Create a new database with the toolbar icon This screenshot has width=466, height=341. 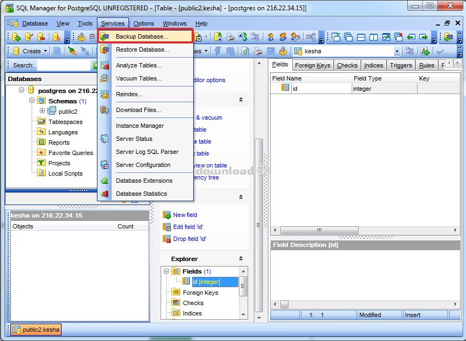[x=16, y=37]
